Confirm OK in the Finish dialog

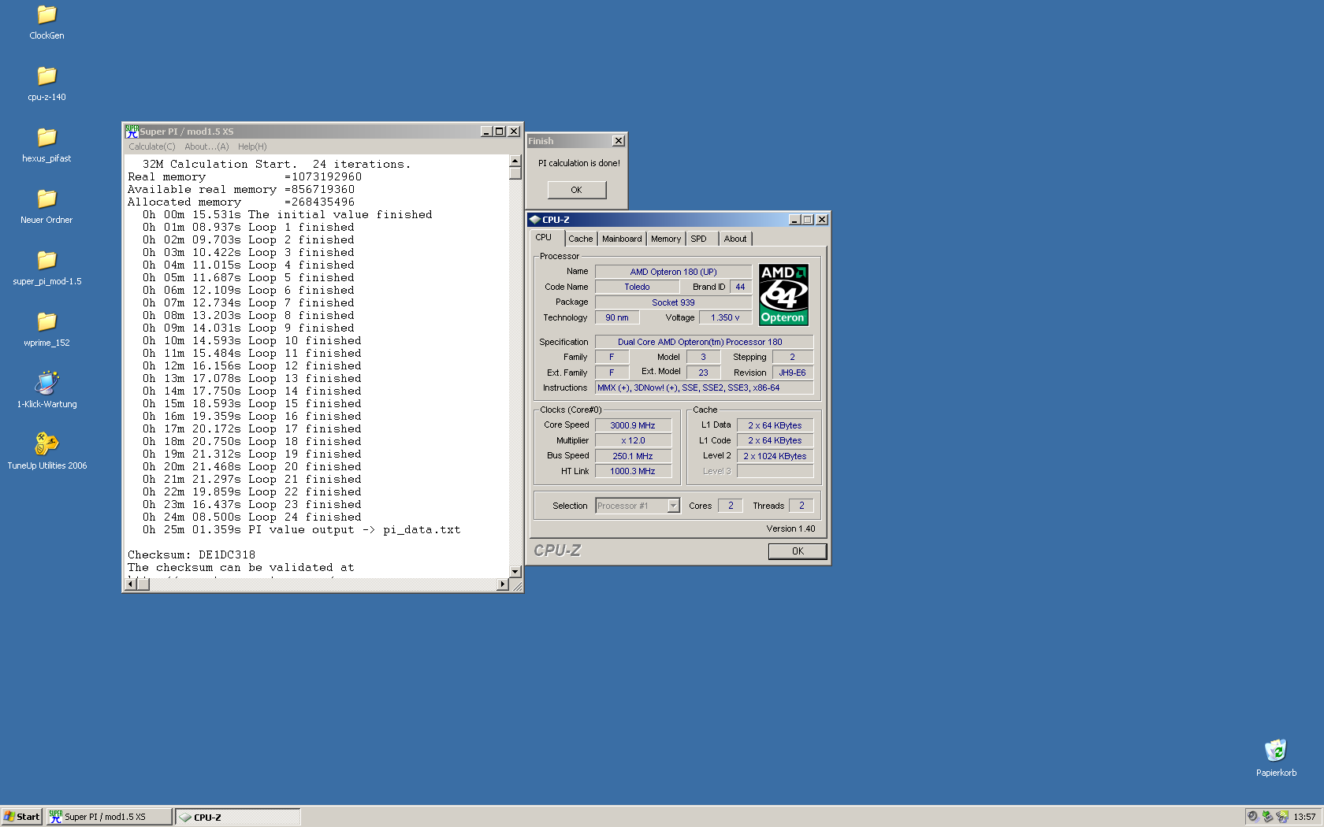[x=577, y=190]
